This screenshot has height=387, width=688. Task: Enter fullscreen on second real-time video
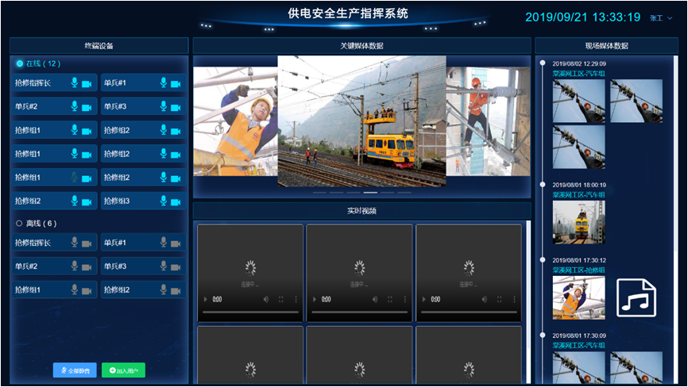(390, 300)
